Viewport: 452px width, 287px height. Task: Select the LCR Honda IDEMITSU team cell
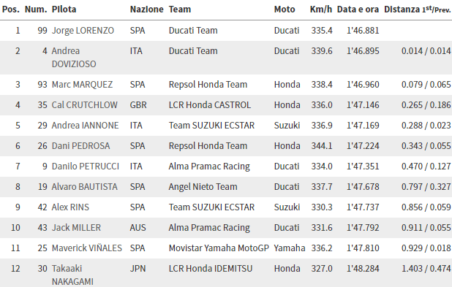click(211, 269)
